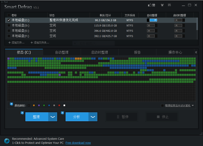Viewport: 203px width, 146px height.
Task: Expand the shutdown-after-defrag options arrow
Action: 193,106
